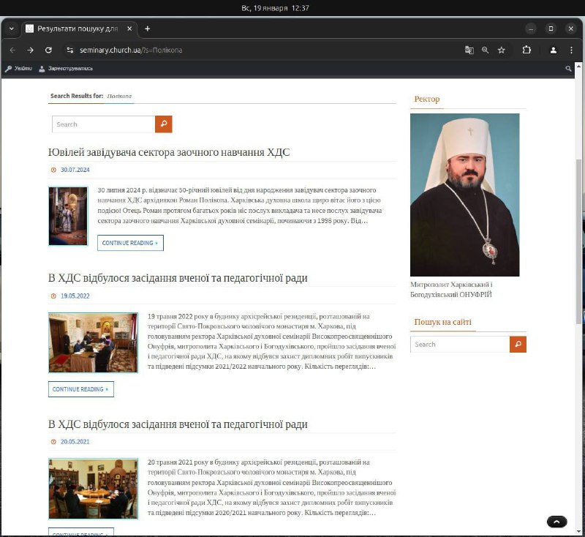Viewport: 585px width, 537px height.
Task: Open the 20.05.2021 article titled В ХДС відбулося засідання
Action: tap(178, 424)
